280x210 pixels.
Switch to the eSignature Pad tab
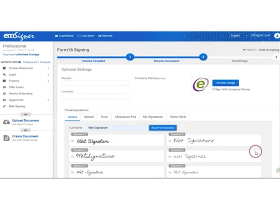tap(125, 116)
